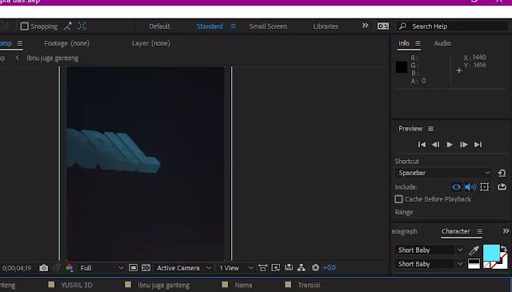512x292 pixels.
Task: Open the Show Channel color management icon
Action: coord(70,268)
